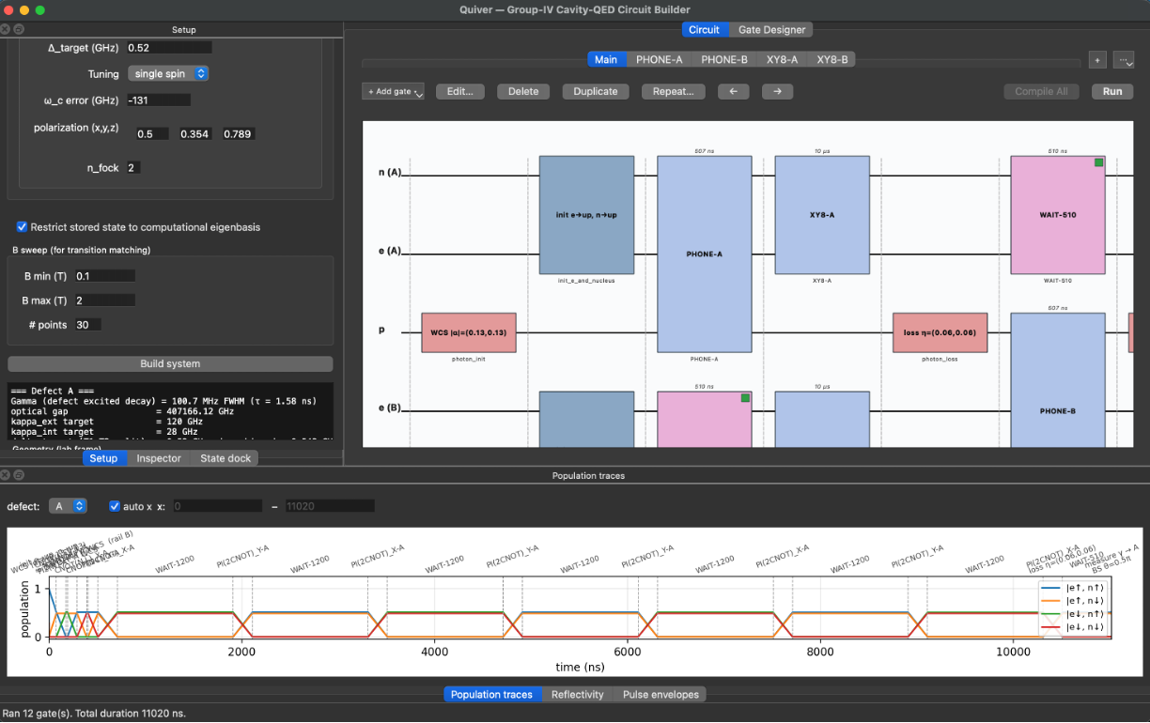
Task: Click the Compile All button
Action: [x=1041, y=91]
